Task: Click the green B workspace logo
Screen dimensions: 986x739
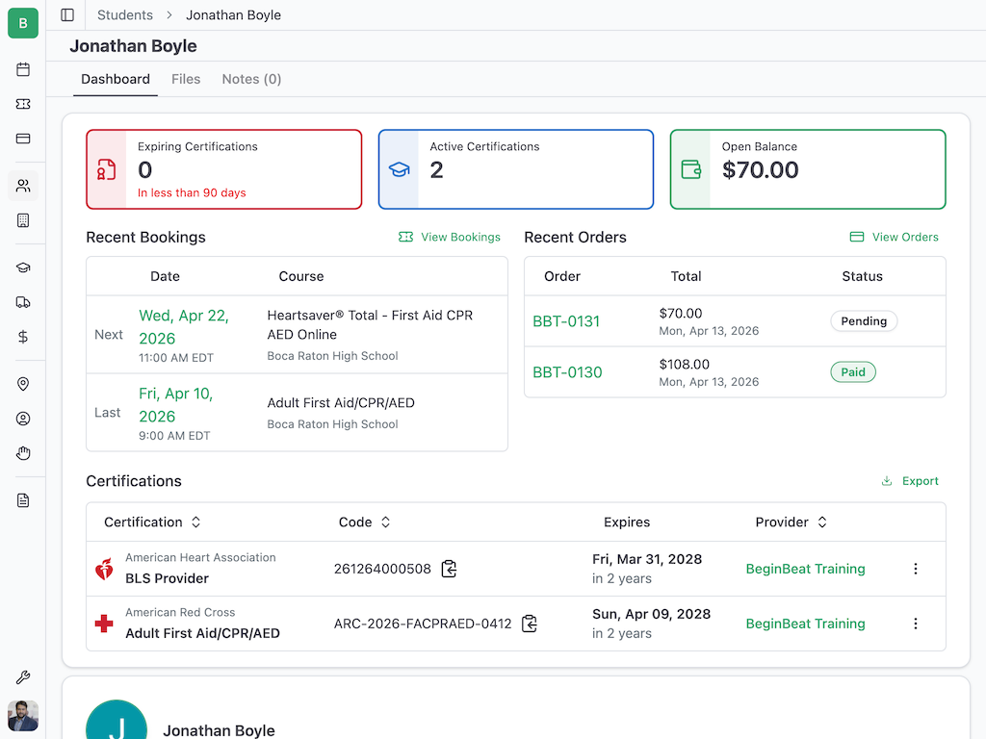Action: (23, 23)
